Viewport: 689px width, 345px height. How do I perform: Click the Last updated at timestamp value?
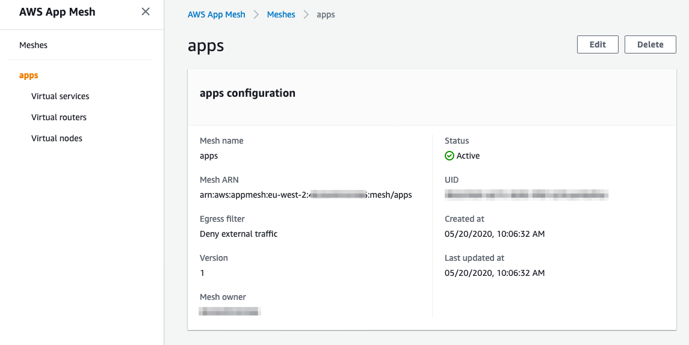[x=495, y=273]
